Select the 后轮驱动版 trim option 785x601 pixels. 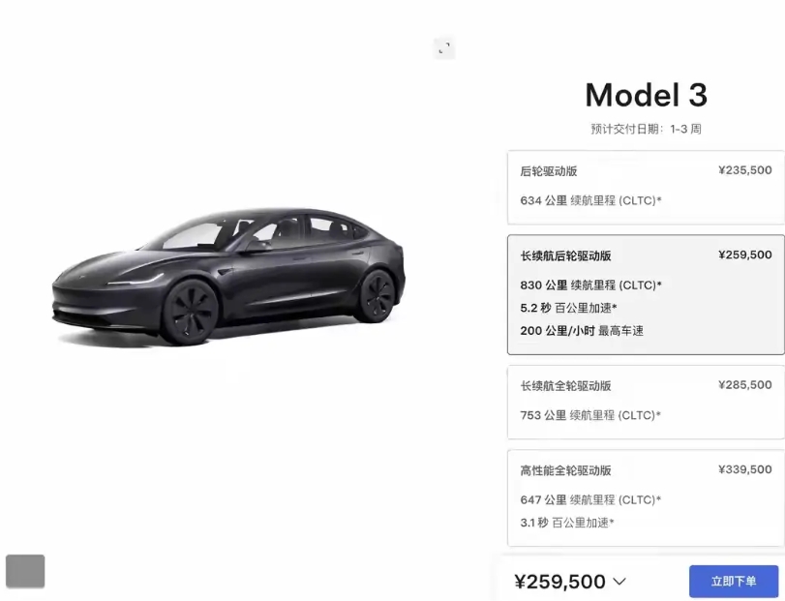pyautogui.click(x=646, y=187)
